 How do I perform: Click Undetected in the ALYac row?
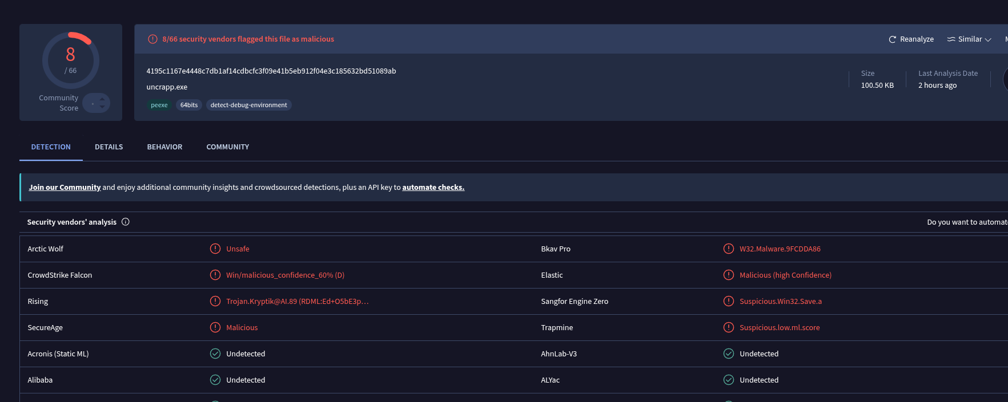pyautogui.click(x=759, y=380)
